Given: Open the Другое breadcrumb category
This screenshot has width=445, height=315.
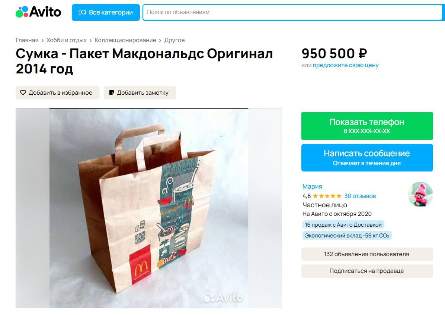Looking at the screenshot, I should [x=175, y=40].
